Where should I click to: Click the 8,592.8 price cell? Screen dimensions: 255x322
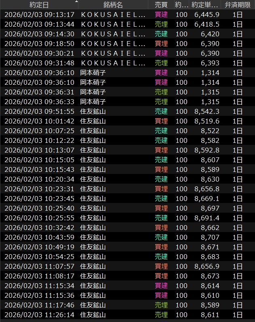pyautogui.click(x=207, y=150)
